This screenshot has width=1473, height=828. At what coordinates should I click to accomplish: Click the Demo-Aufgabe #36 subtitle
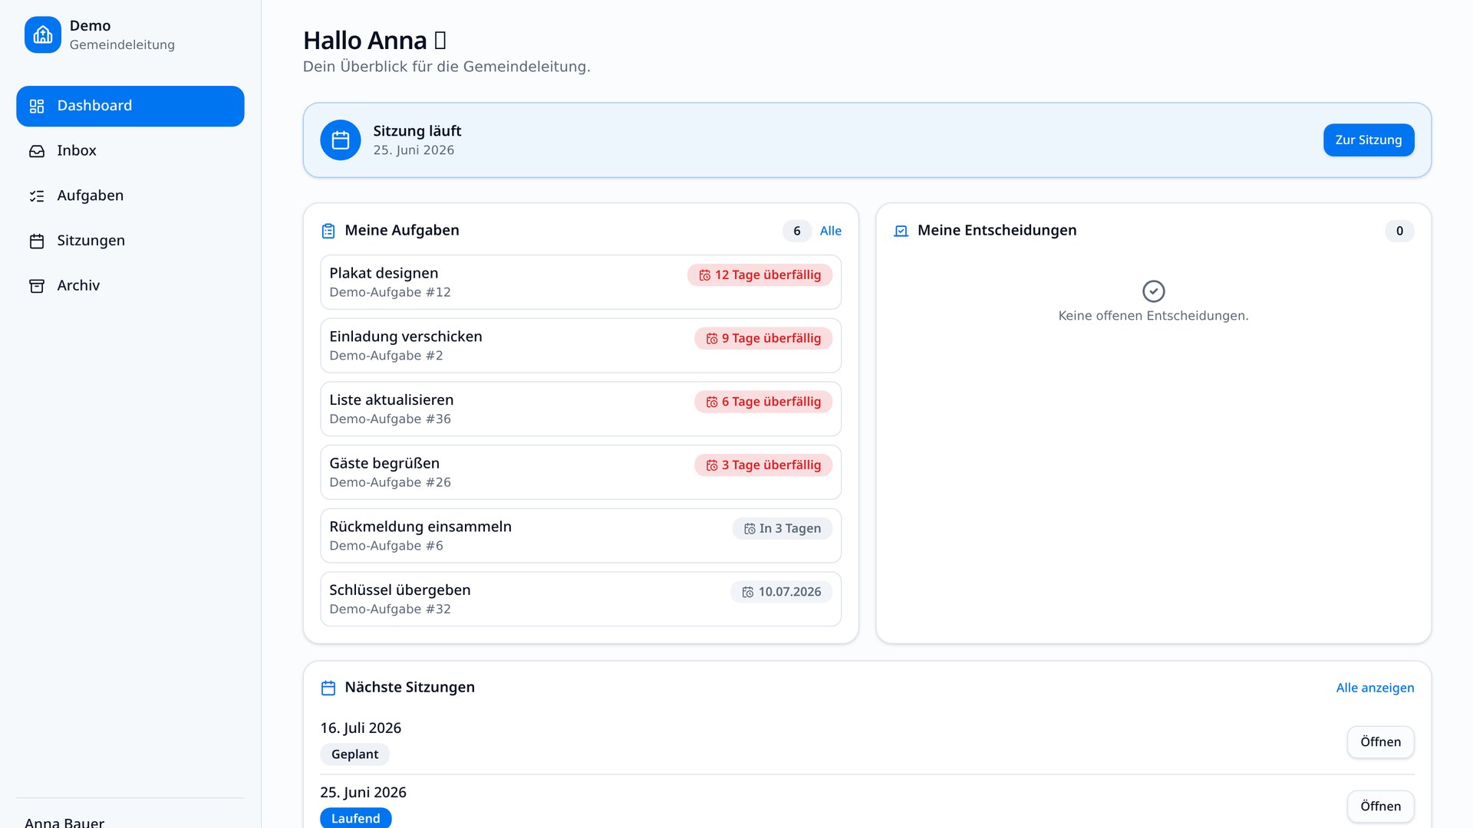390,419
